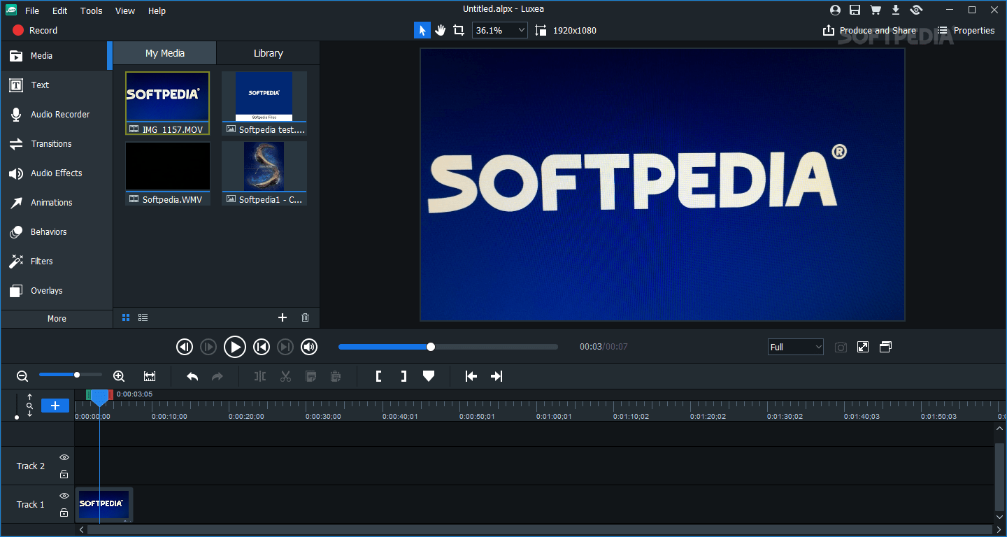The height and width of the screenshot is (537, 1007).
Task: Open the Filters panel
Action: tap(56, 261)
